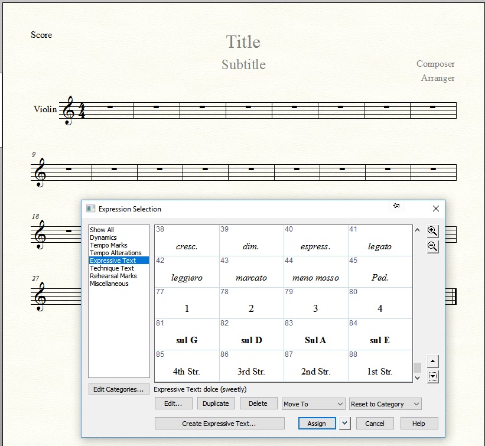This screenshot has height=446, width=485.
Task: Open the Assign button dropdown arrow
Action: [345, 423]
